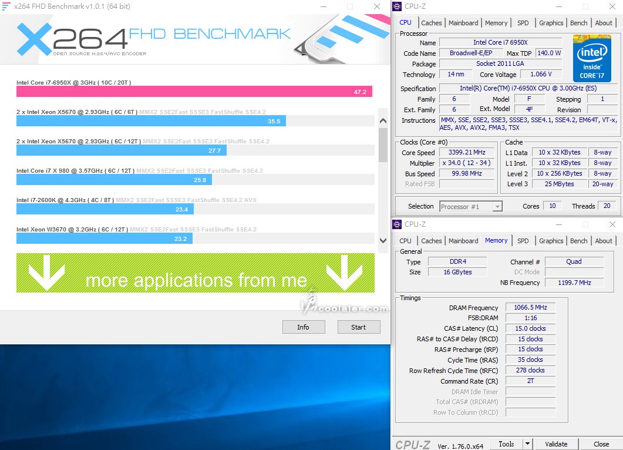This screenshot has height=450, width=623.
Task: Click the DRAM Frequency value 1066.5 MHz
Action: pyautogui.click(x=530, y=307)
